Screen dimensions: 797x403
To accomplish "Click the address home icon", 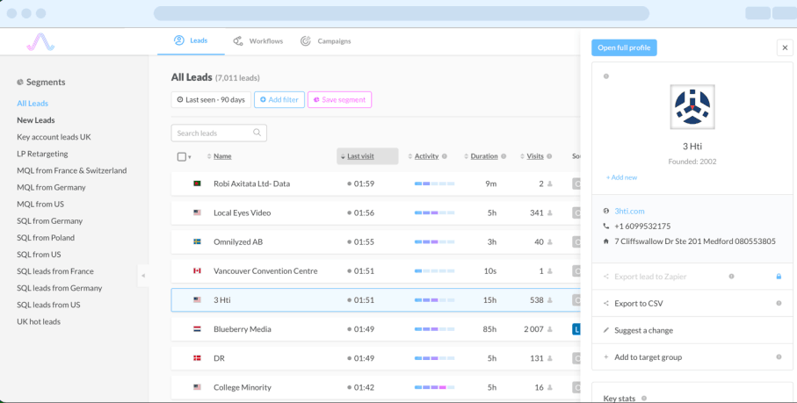I will (x=606, y=241).
